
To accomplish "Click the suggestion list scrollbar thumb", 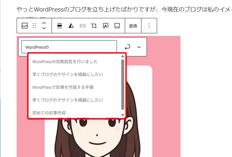I will click(x=123, y=85).
